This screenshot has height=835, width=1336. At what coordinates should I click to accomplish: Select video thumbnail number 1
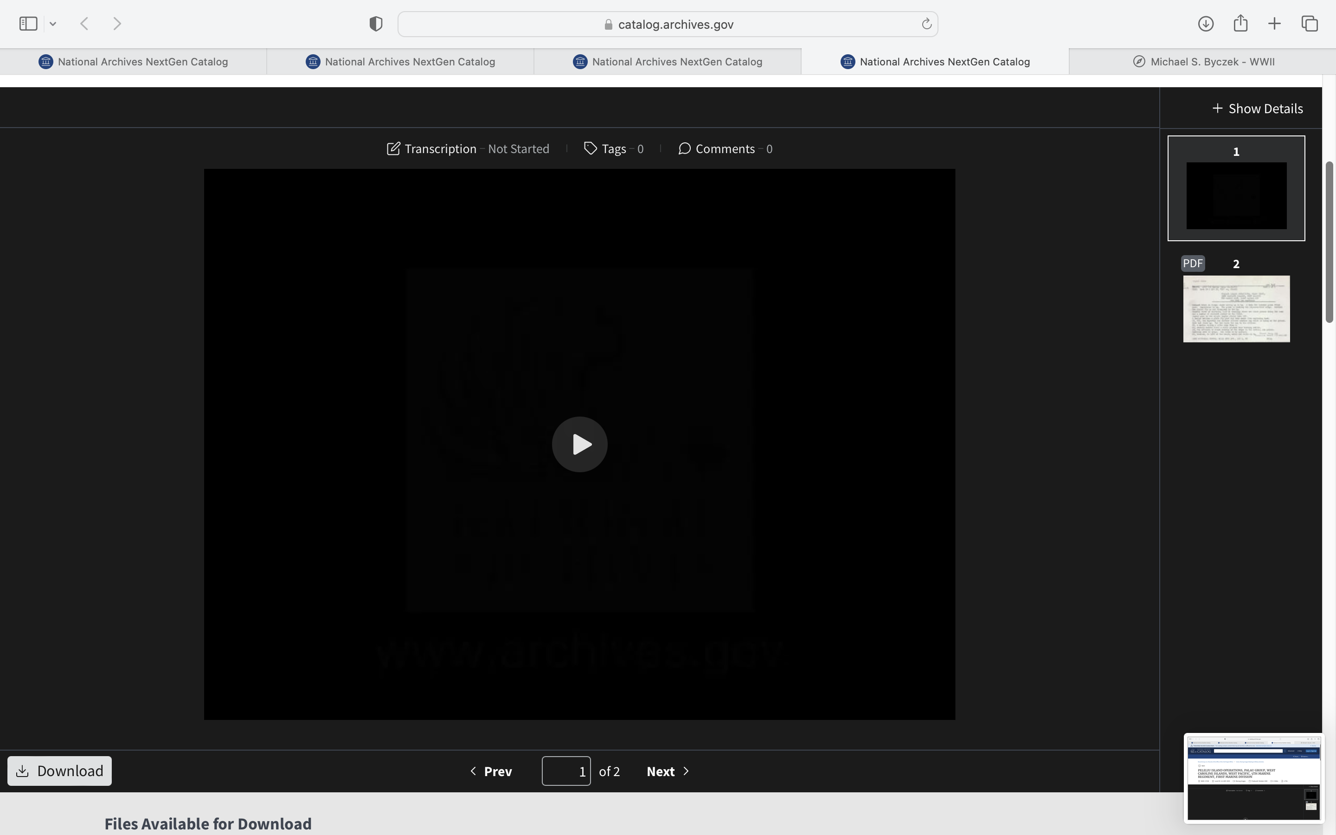[x=1236, y=195]
